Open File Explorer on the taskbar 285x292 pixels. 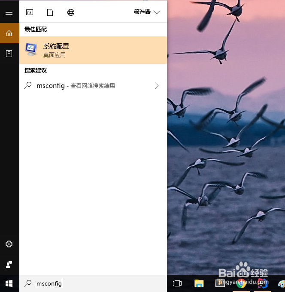point(199,283)
